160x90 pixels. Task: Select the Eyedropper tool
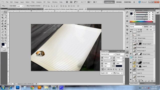(x=5, y=18)
